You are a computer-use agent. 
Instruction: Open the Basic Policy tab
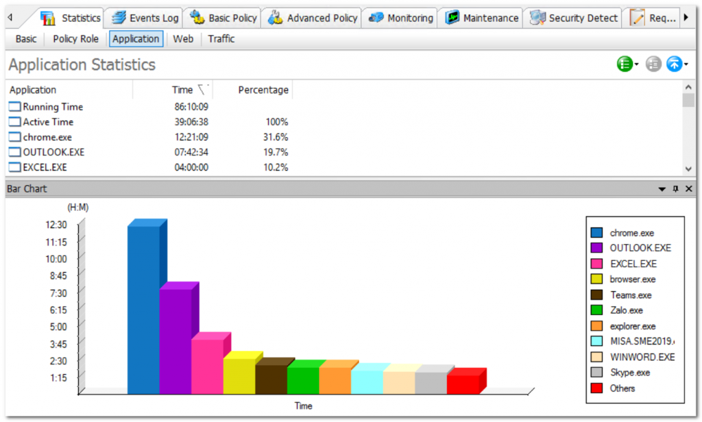point(223,18)
